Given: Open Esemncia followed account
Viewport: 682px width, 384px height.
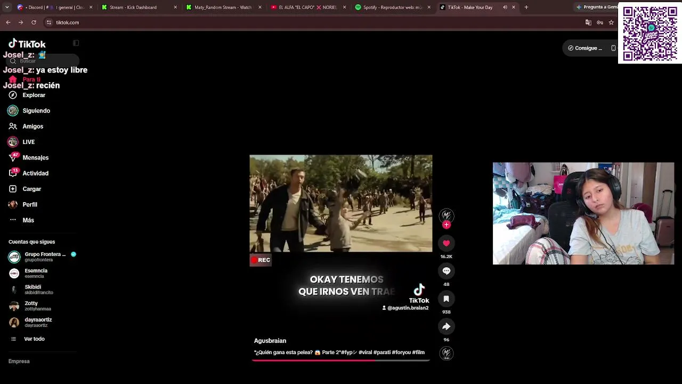Looking at the screenshot, I should coord(43,273).
